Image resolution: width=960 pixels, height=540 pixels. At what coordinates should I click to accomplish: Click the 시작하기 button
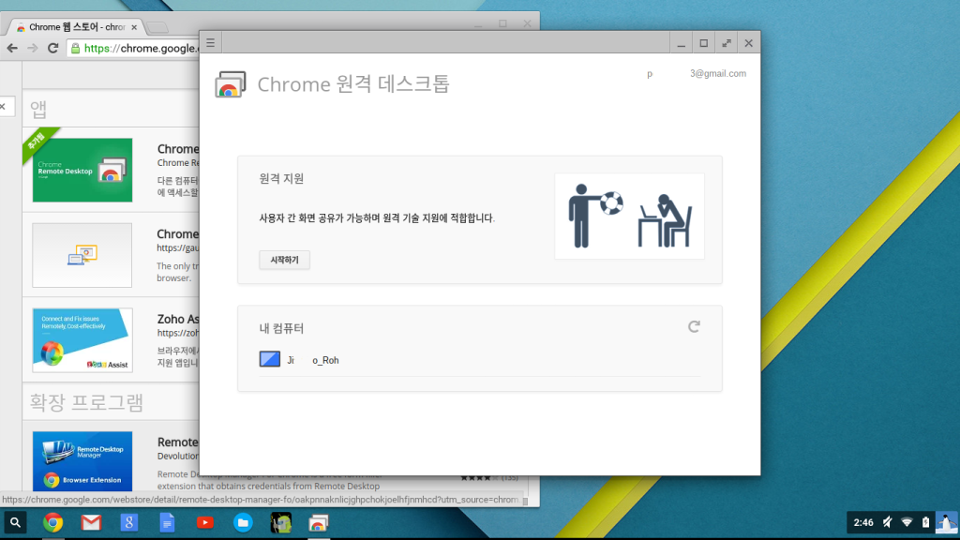(x=284, y=260)
